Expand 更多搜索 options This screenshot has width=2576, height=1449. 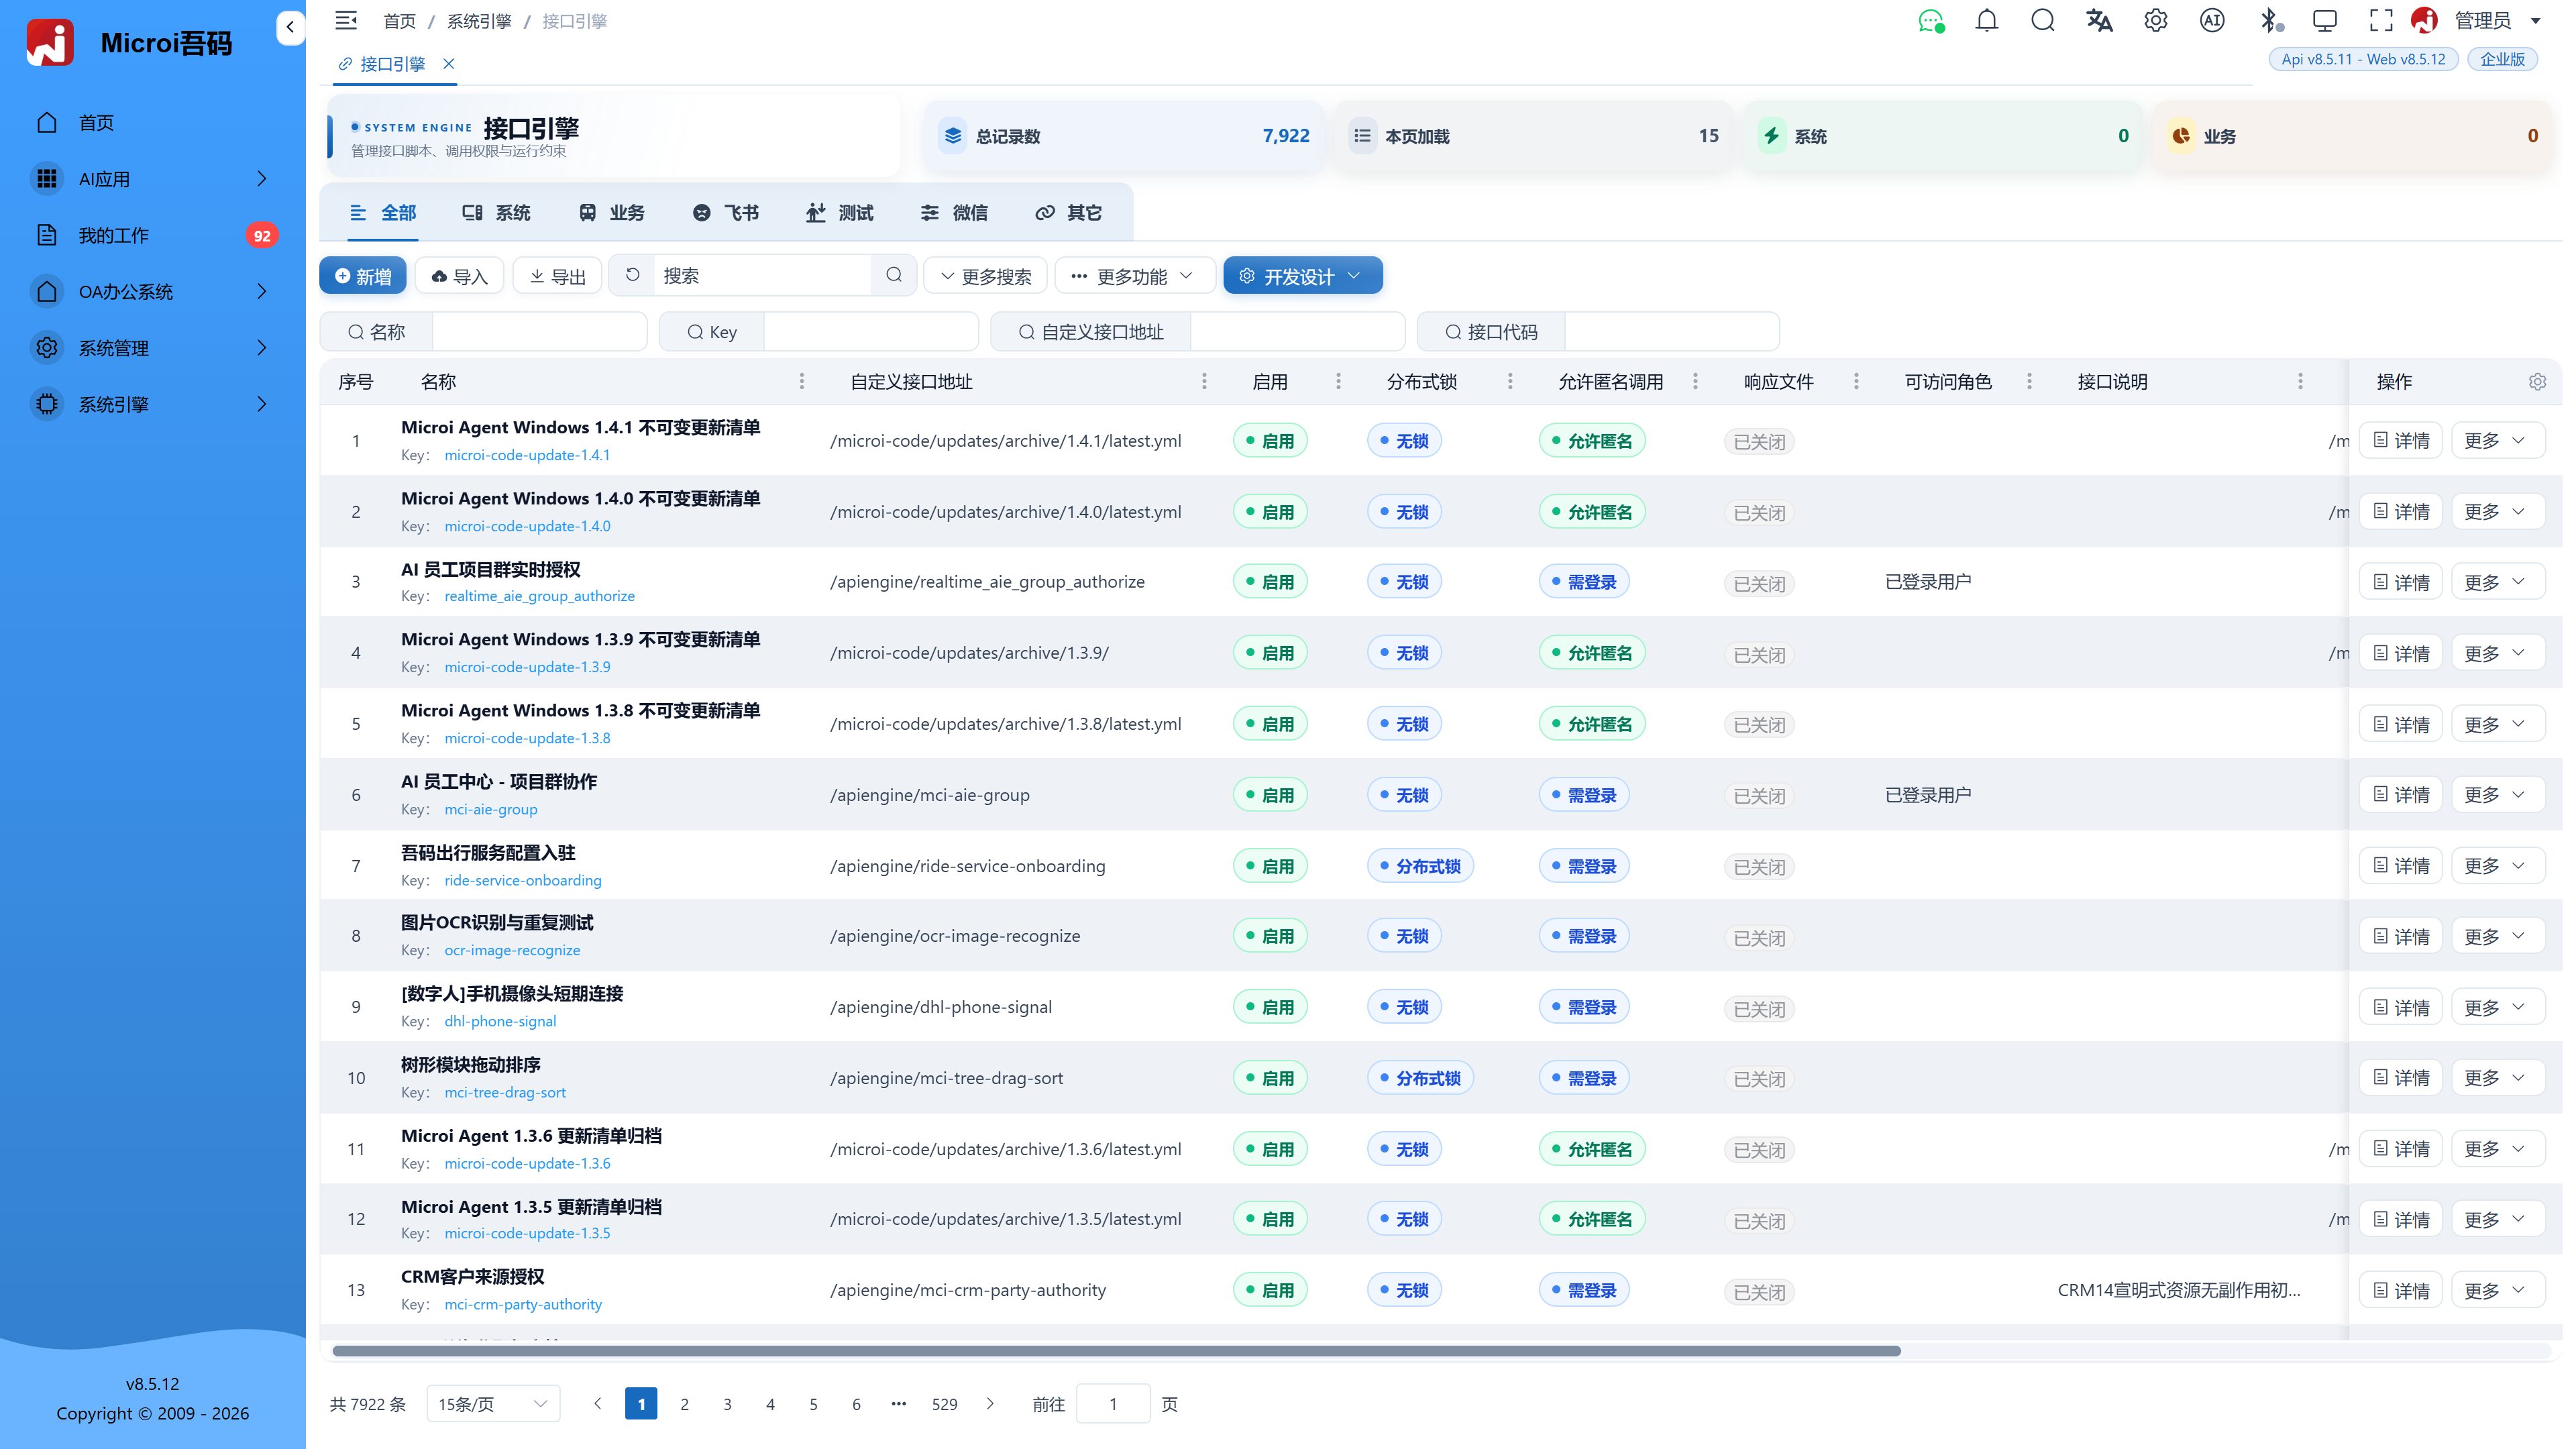985,276
